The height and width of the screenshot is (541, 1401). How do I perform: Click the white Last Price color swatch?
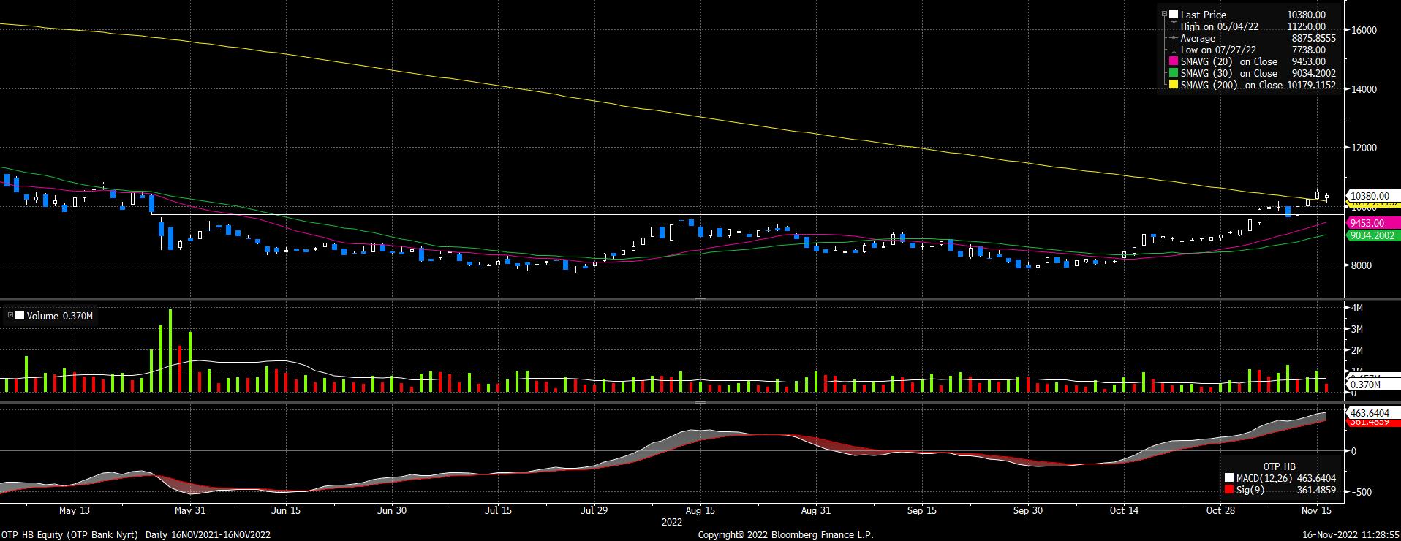click(1174, 15)
